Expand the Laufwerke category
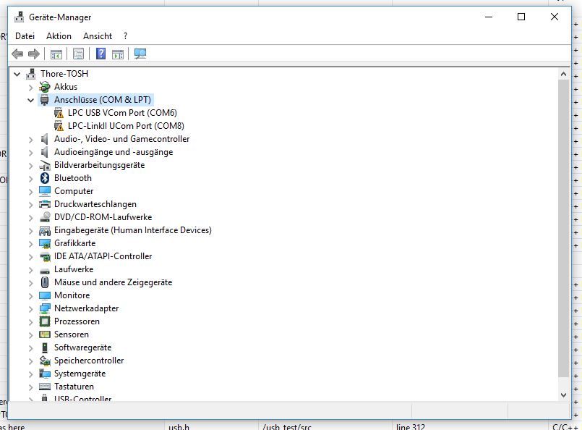This screenshot has width=582, height=430. 31,270
